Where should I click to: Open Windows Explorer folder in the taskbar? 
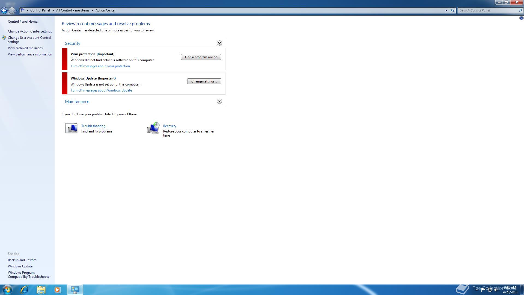[x=41, y=290]
